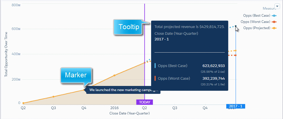Open the marketing campaign marker annotation

coord(123,90)
